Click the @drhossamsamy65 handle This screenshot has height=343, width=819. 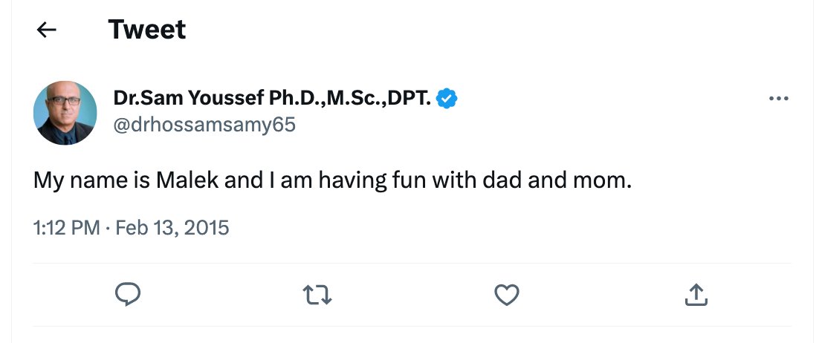pyautogui.click(x=204, y=125)
